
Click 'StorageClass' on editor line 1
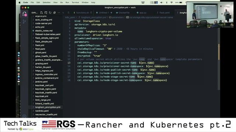pyautogui.click(x=91, y=21)
